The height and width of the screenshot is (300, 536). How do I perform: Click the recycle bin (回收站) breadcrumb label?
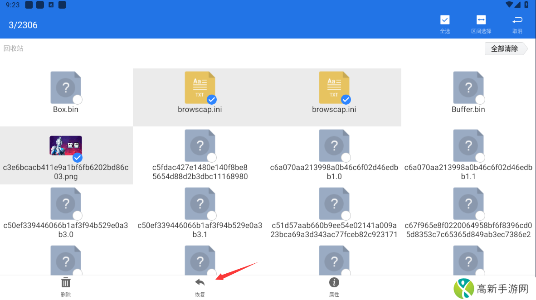[14, 48]
